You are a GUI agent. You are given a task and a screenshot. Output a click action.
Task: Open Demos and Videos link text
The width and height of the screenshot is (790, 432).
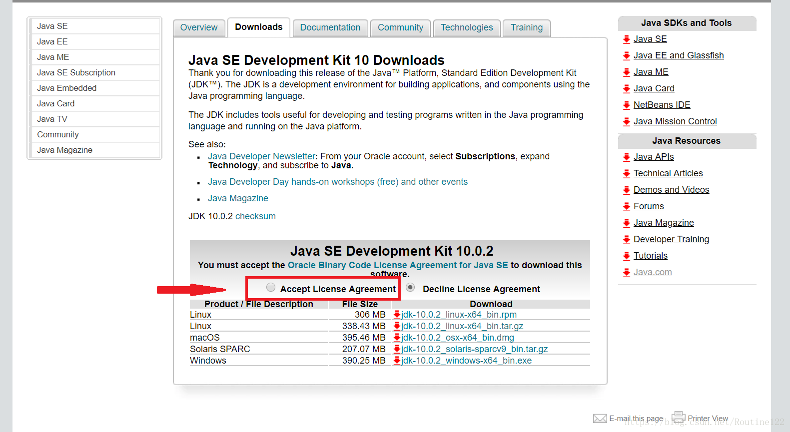(672, 190)
